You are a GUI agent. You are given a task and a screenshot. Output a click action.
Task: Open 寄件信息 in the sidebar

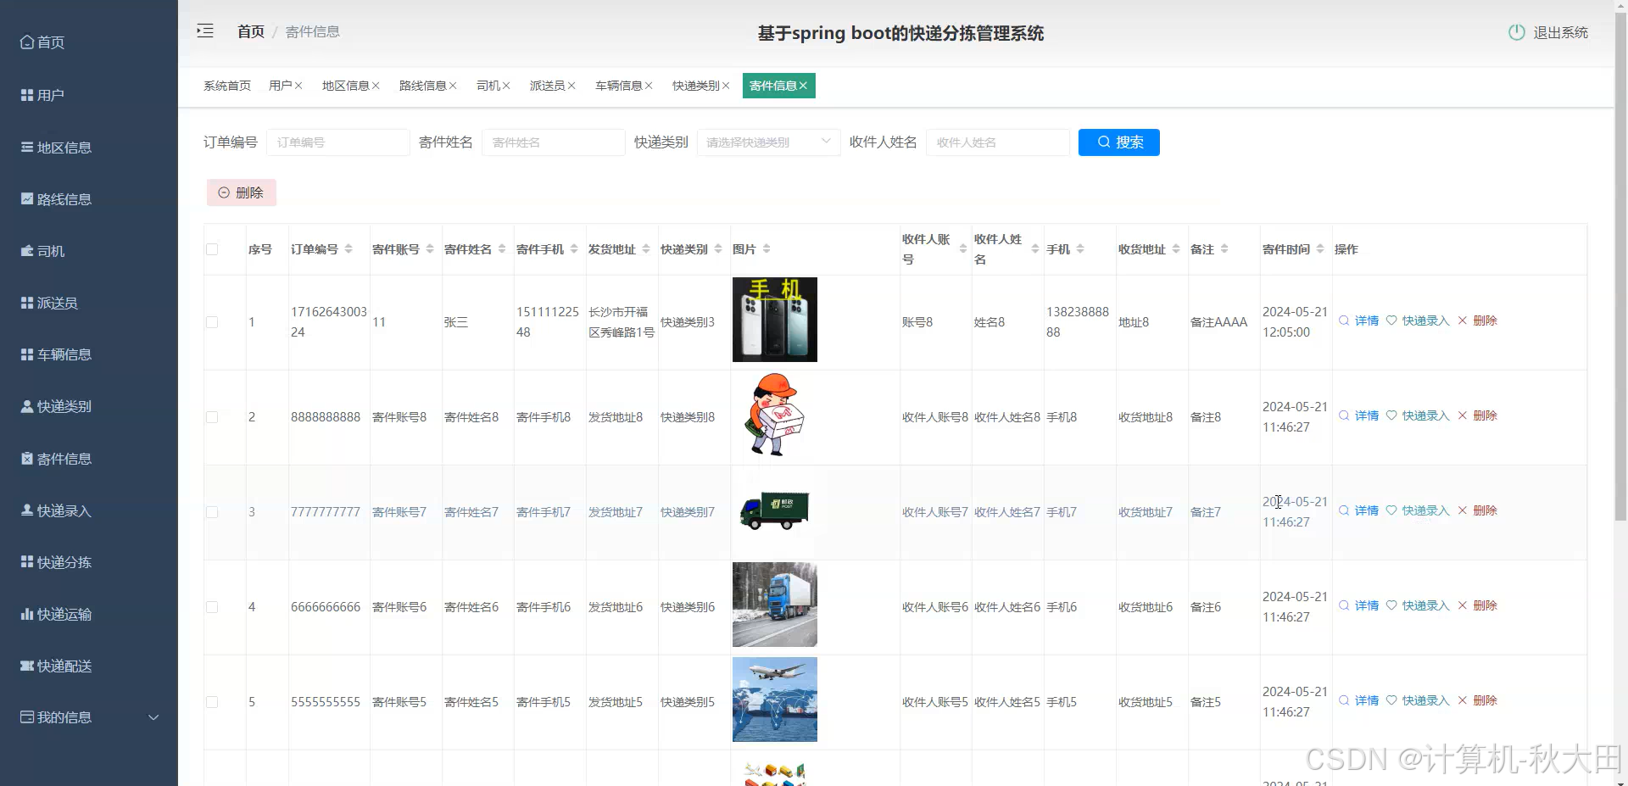click(x=56, y=459)
